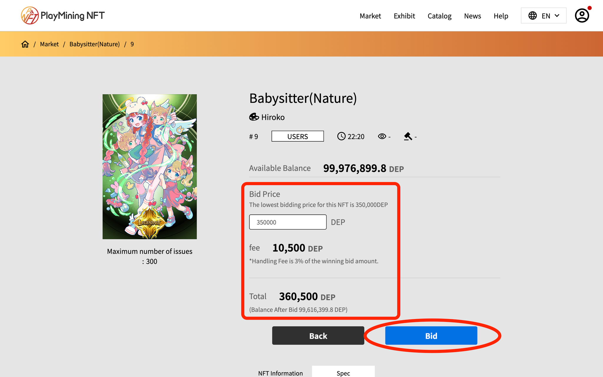Click the globe language icon
Image resolution: width=603 pixels, height=377 pixels.
pos(532,16)
